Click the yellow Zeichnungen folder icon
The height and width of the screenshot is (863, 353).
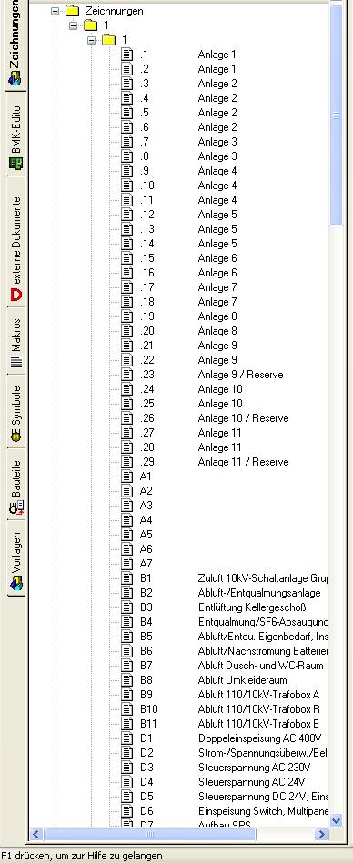72,10
